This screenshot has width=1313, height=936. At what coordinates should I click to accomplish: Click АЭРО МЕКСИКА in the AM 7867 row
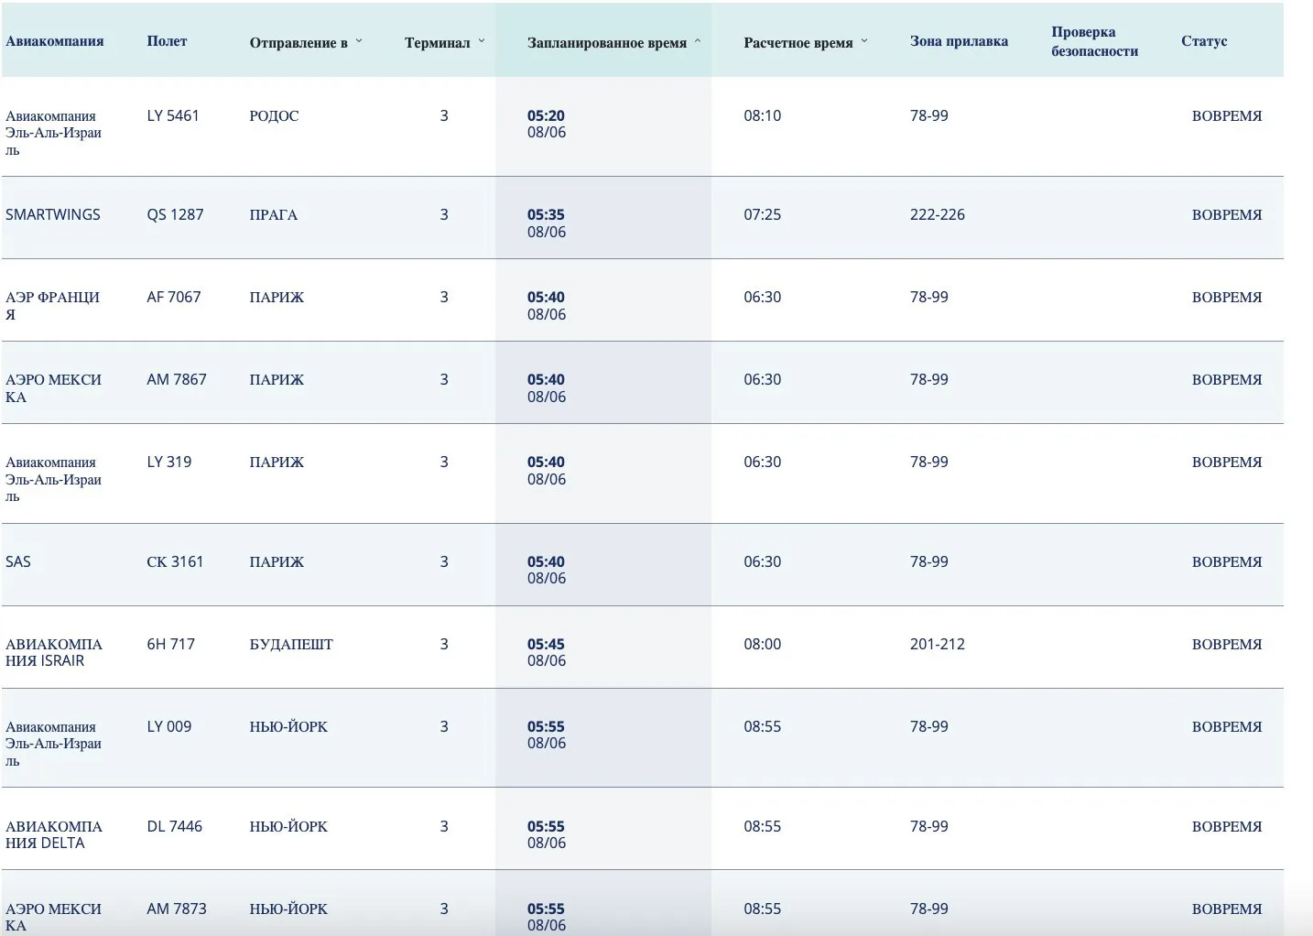[53, 388]
